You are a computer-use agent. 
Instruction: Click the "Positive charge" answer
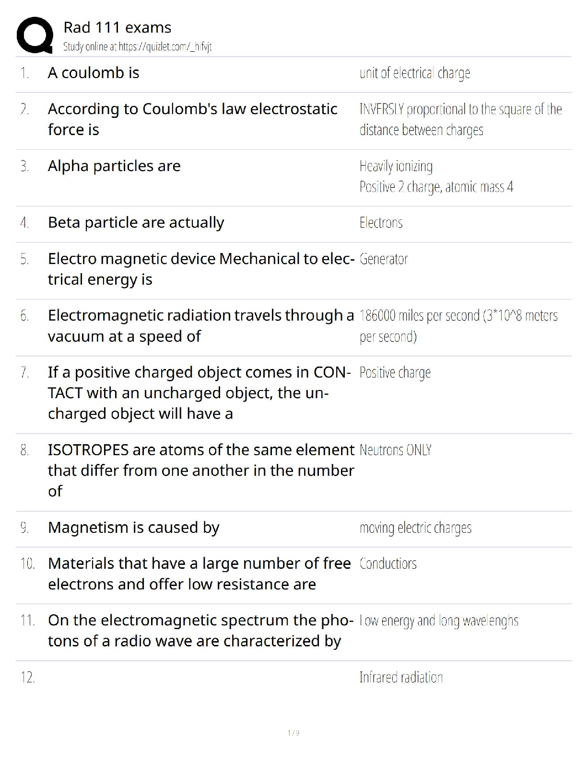click(395, 373)
